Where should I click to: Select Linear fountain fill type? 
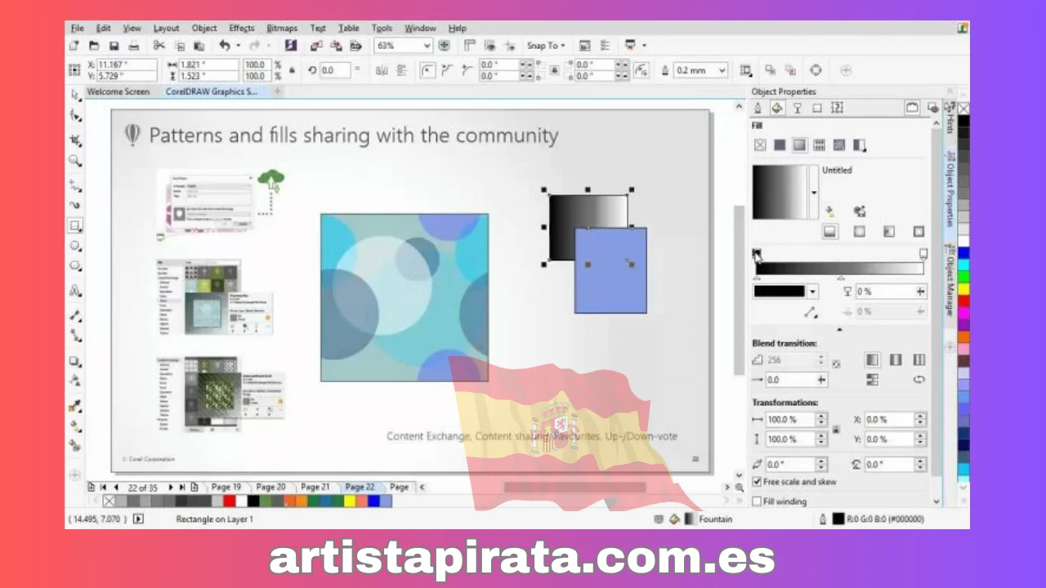click(830, 232)
